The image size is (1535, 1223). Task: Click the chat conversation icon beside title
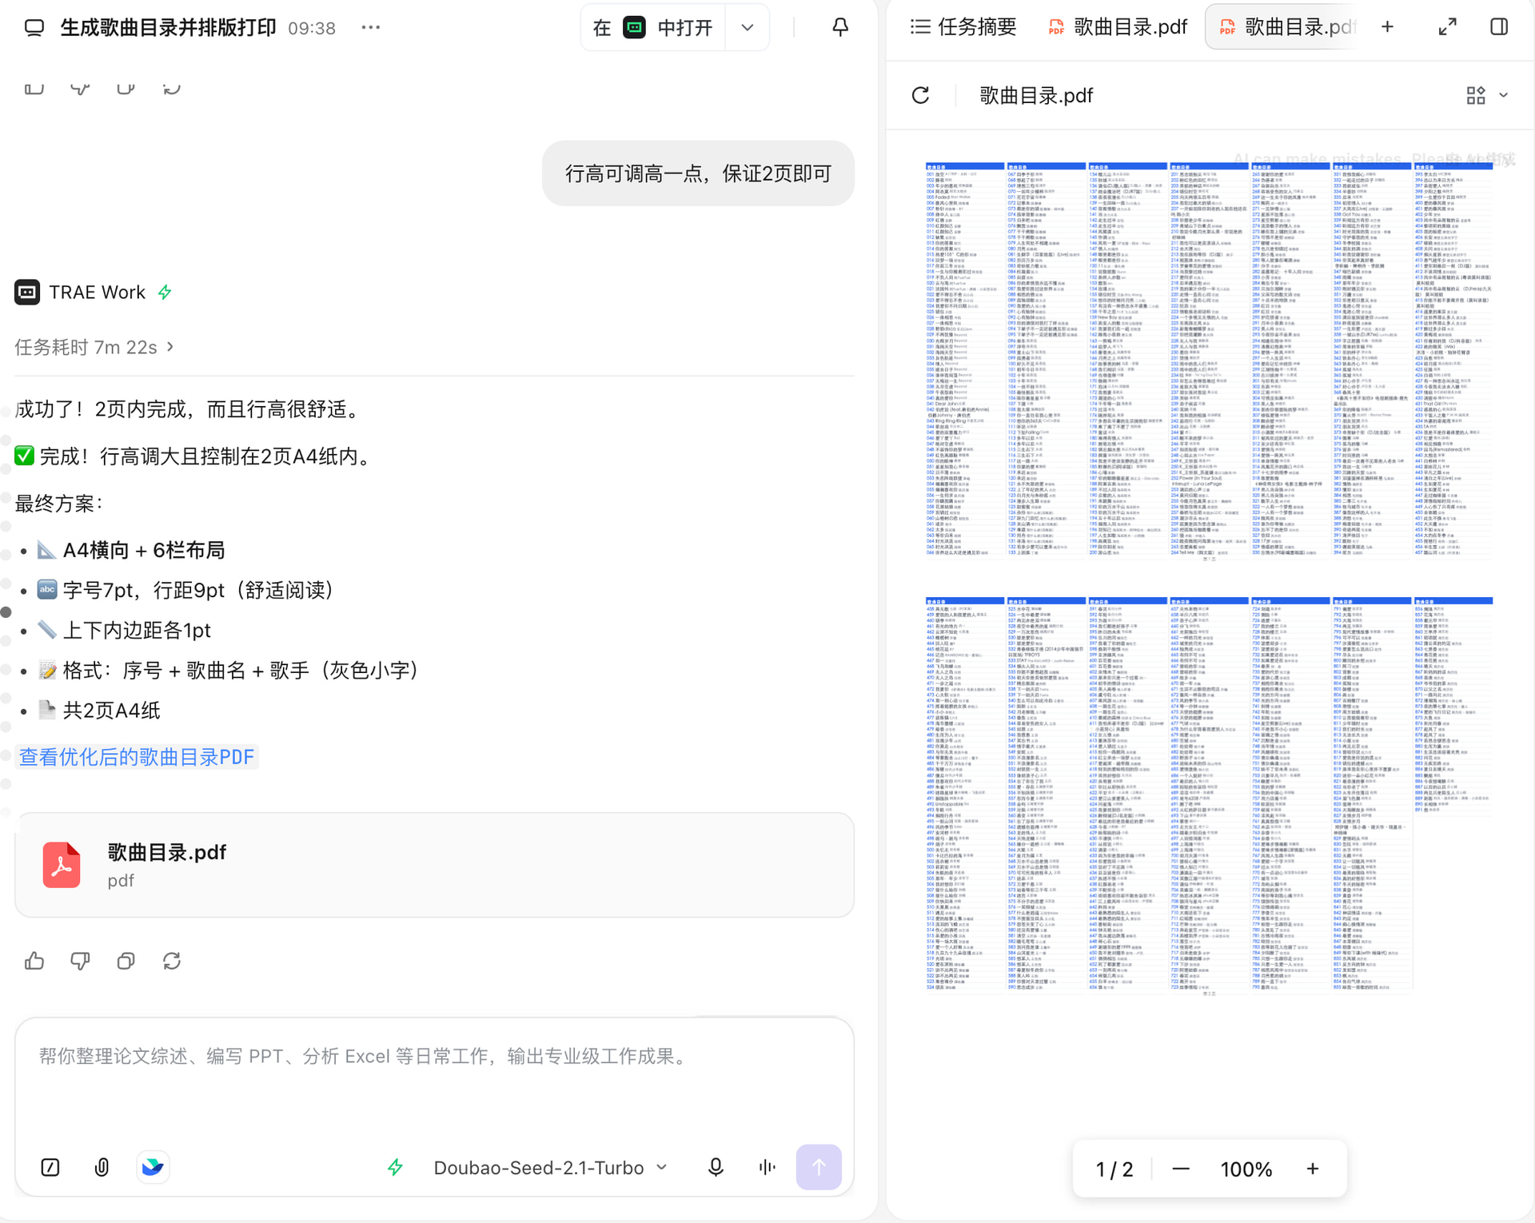34,28
